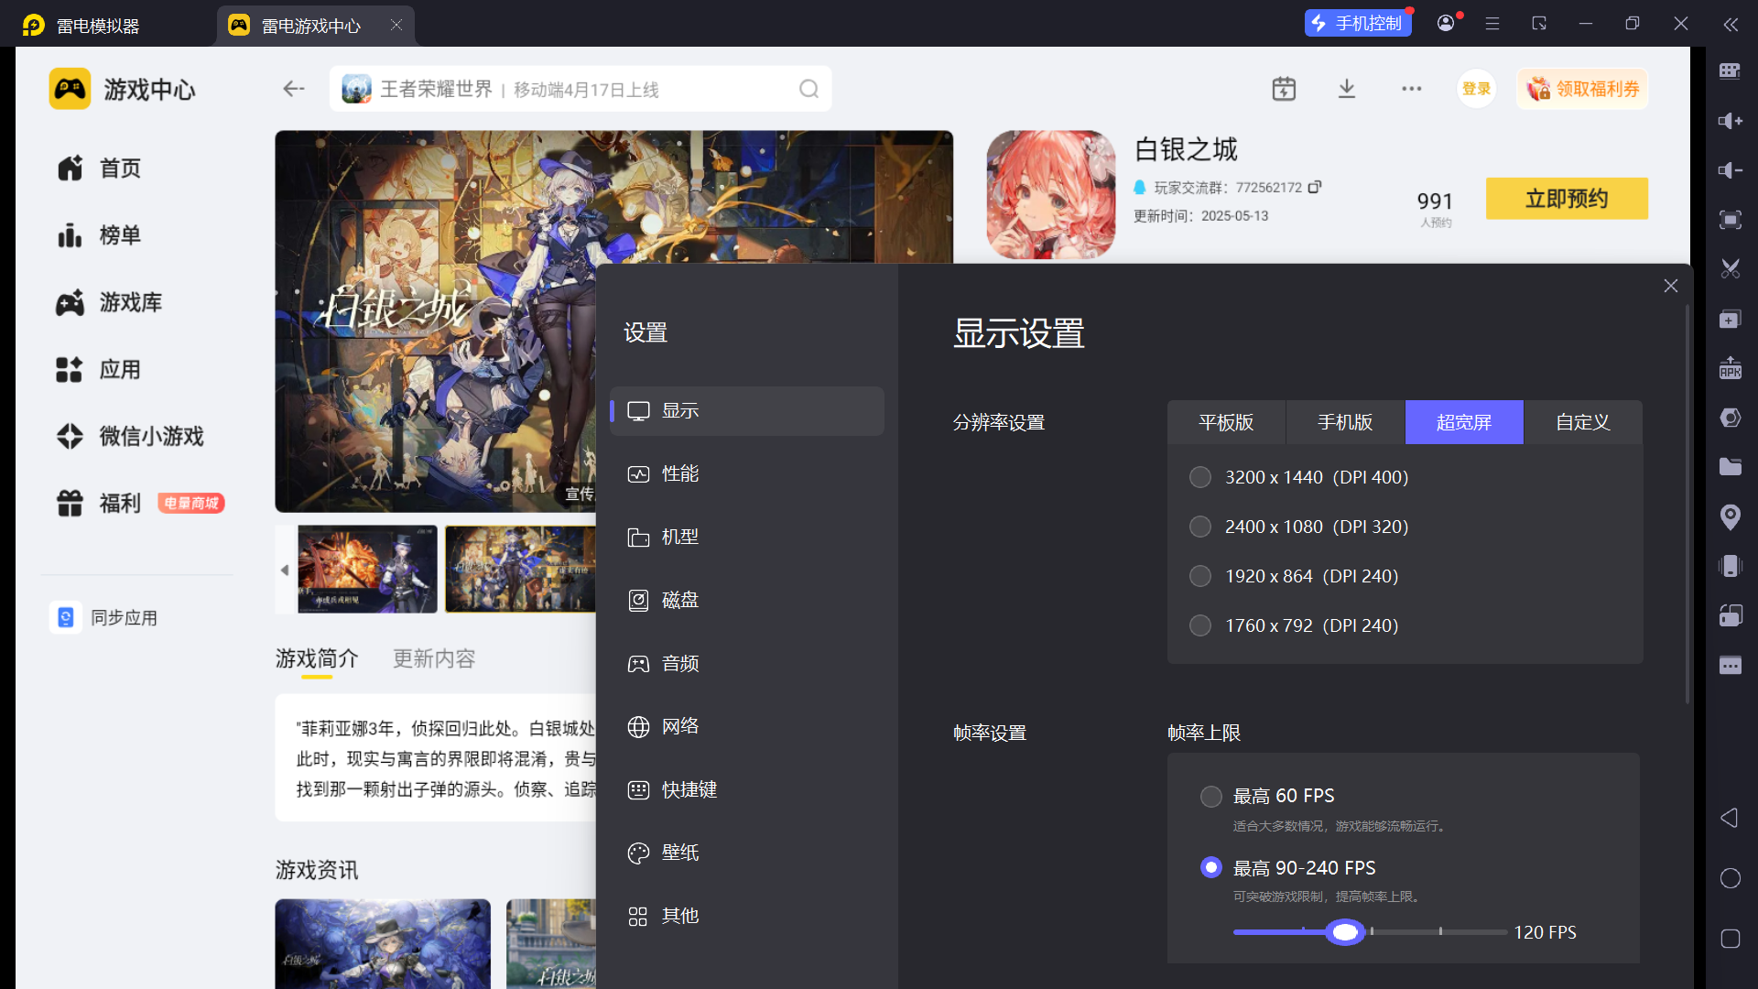Image resolution: width=1758 pixels, height=989 pixels.
Task: Open the location pin tool in sidebar
Action: click(x=1730, y=516)
